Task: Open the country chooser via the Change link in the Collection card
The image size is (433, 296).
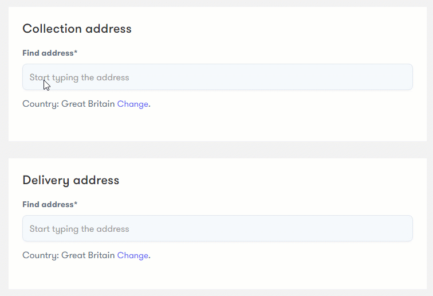Action: [132, 104]
